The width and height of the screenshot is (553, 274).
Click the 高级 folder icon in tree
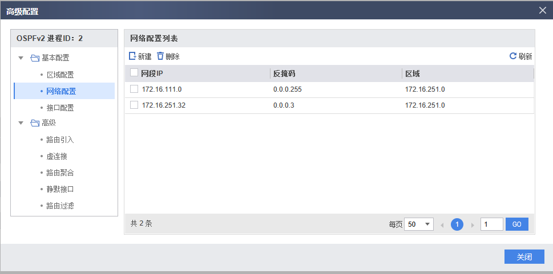point(35,123)
